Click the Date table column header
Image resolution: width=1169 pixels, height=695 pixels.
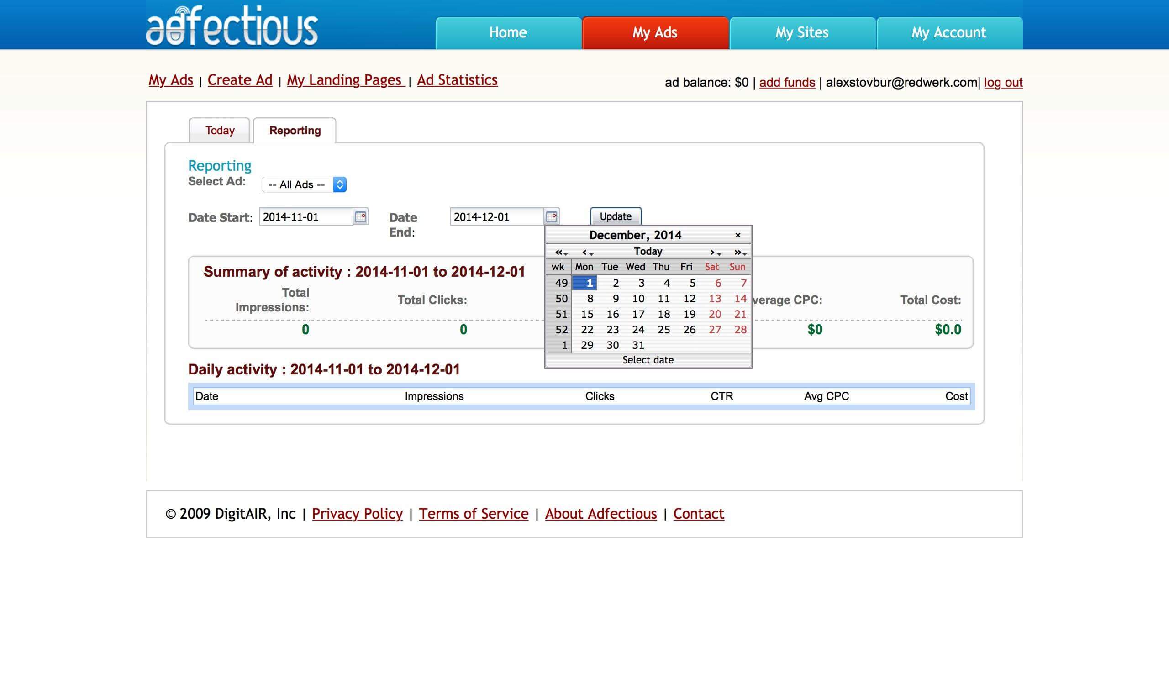(206, 396)
